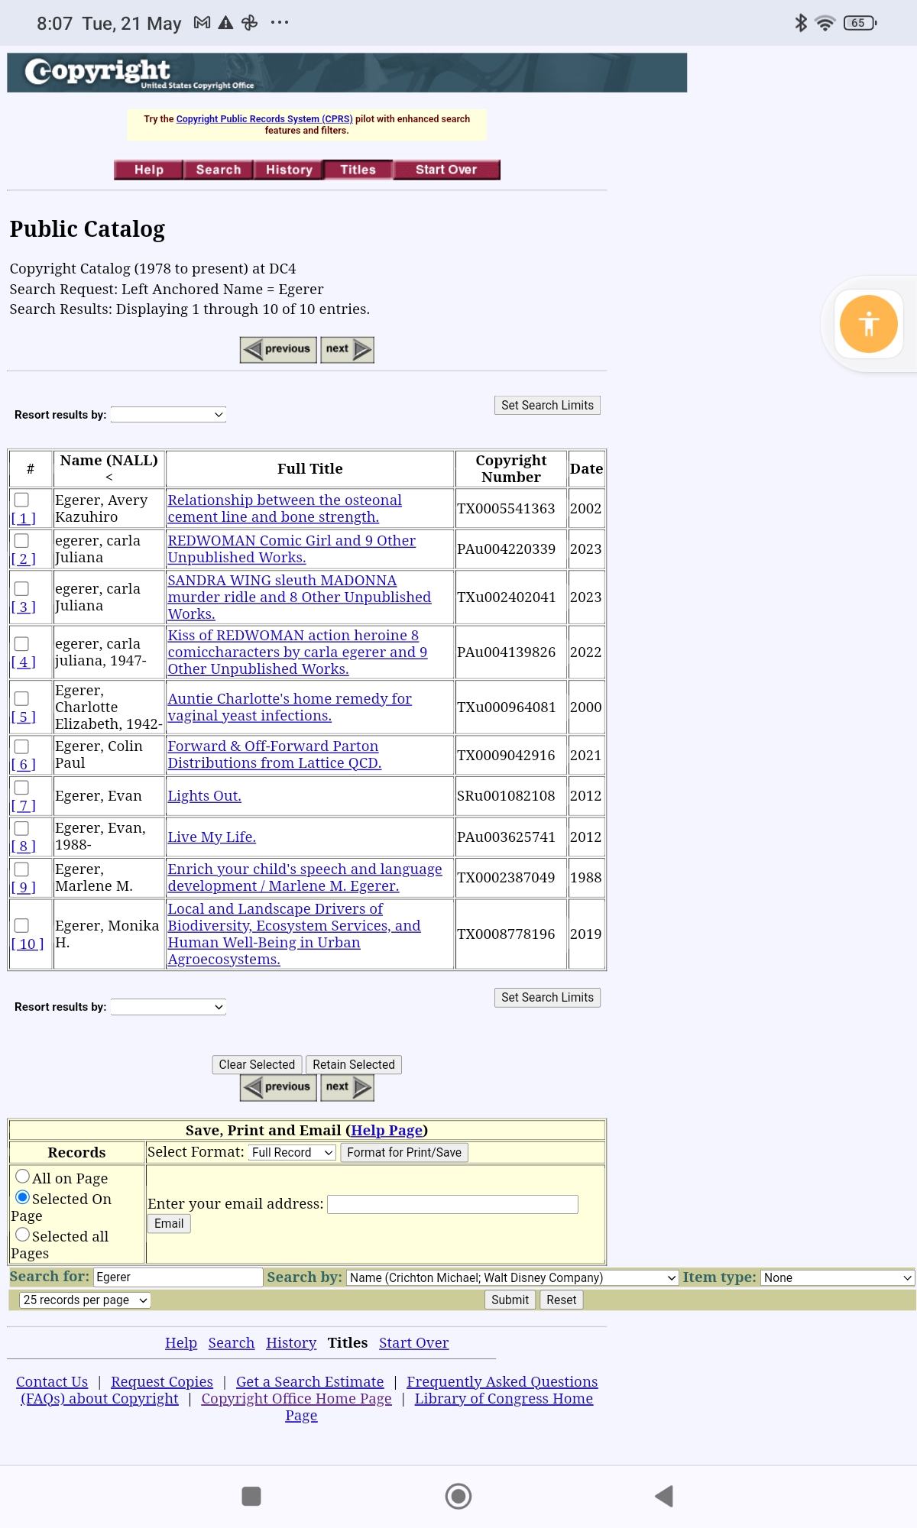Image resolution: width=917 pixels, height=1528 pixels.
Task: Click the Help Page link in save section
Action: coord(387,1130)
